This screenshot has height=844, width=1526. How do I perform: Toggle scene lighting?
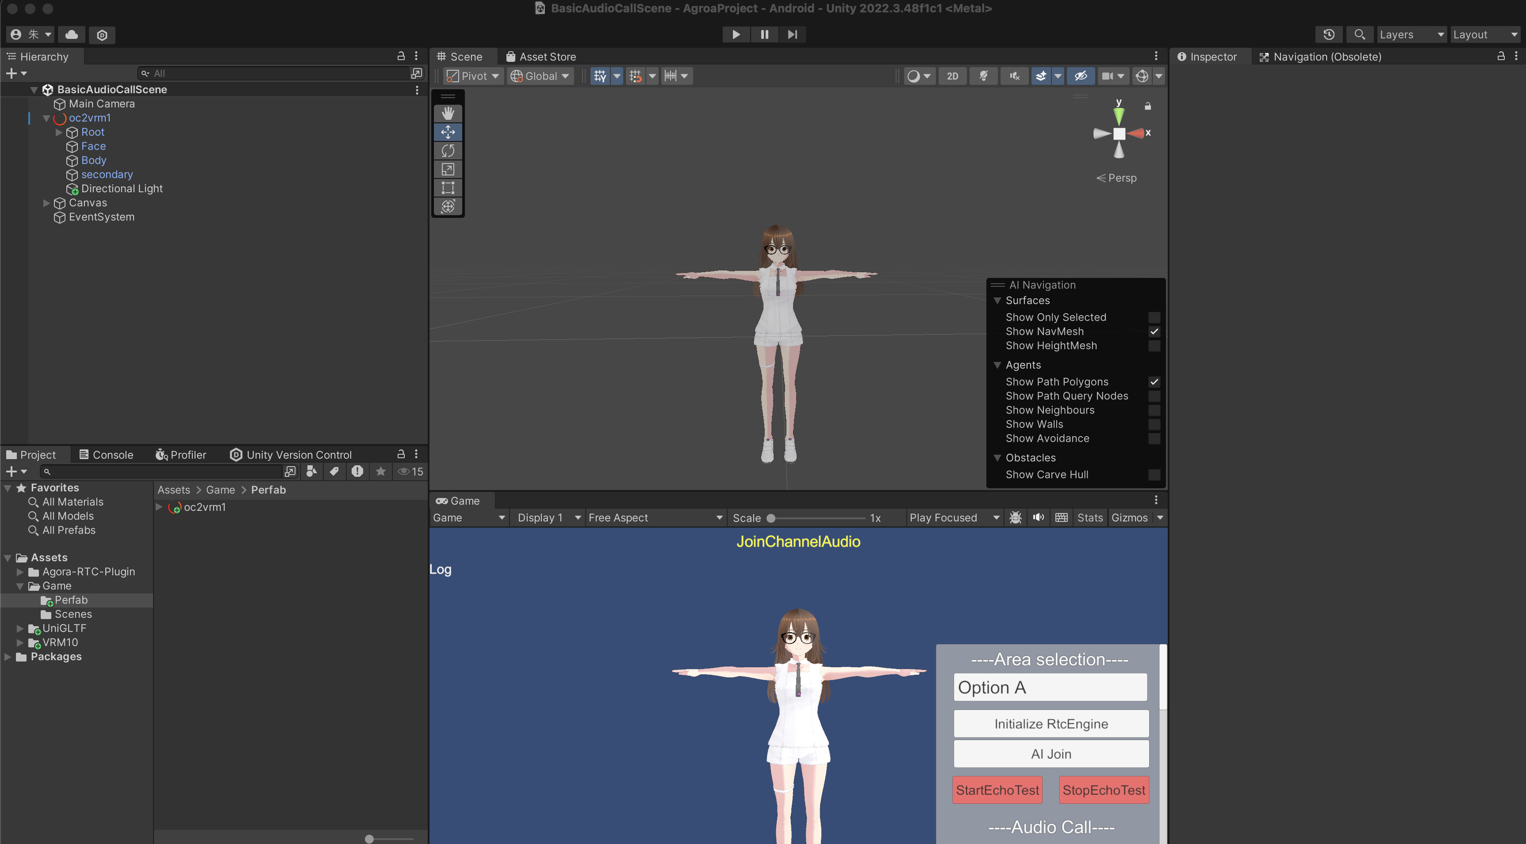pos(983,76)
